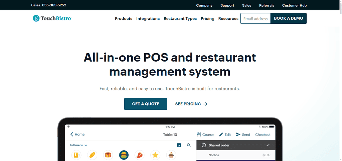Click the Wi-Fi status icon on tablet
The height and width of the screenshot is (161, 342).
pyautogui.click(x=68, y=127)
